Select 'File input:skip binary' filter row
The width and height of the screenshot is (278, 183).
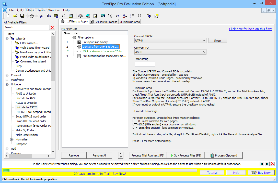click(95, 42)
